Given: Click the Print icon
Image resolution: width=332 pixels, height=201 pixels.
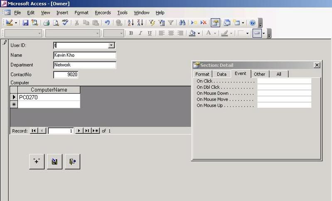Looking at the screenshot, I should tap(47, 23).
